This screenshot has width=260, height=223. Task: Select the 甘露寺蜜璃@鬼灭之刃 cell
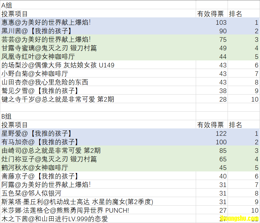(98, 48)
